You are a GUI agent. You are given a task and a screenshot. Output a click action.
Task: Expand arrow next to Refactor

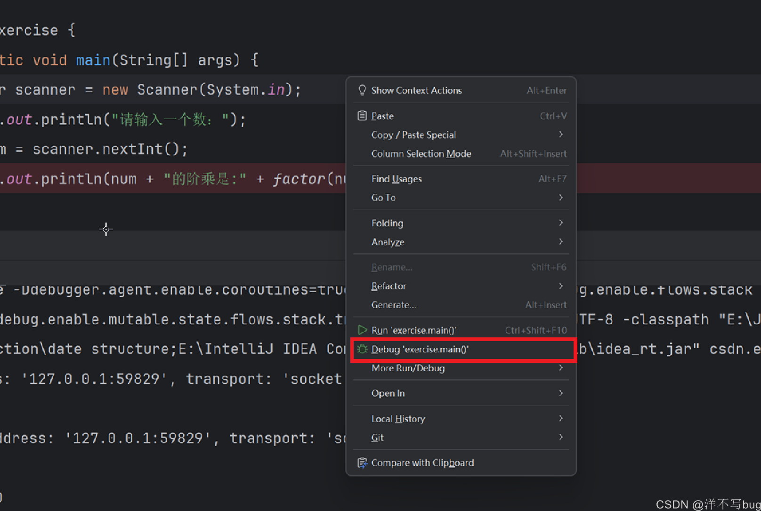pos(561,286)
